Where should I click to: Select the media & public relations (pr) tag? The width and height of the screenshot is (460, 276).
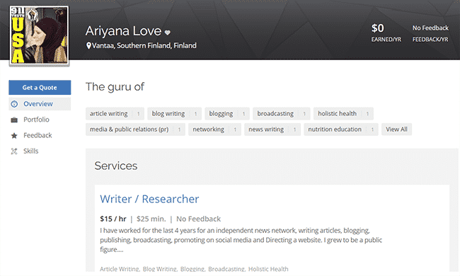point(135,130)
